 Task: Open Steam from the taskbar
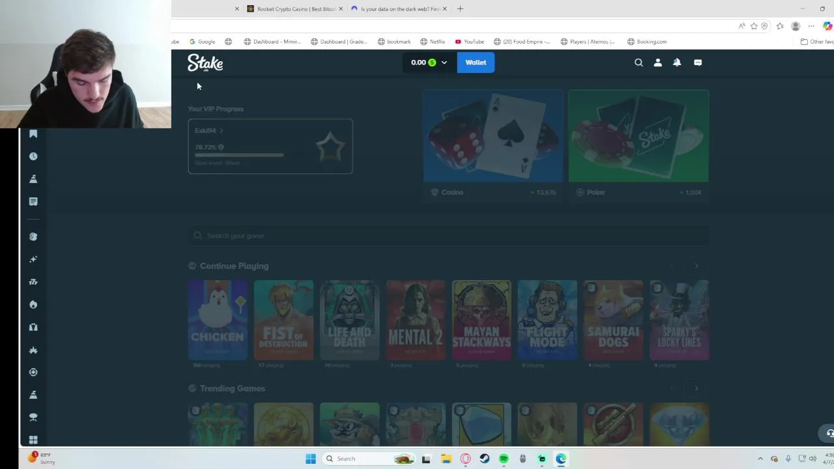[485, 459]
